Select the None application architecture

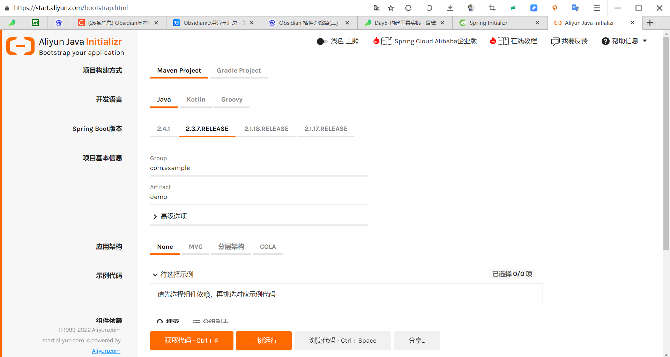(x=165, y=247)
